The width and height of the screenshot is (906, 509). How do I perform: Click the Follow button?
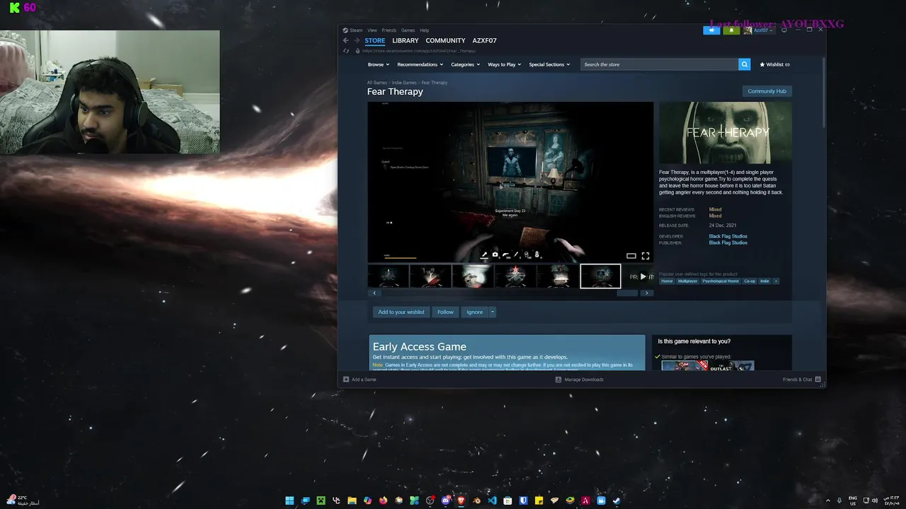coord(445,312)
